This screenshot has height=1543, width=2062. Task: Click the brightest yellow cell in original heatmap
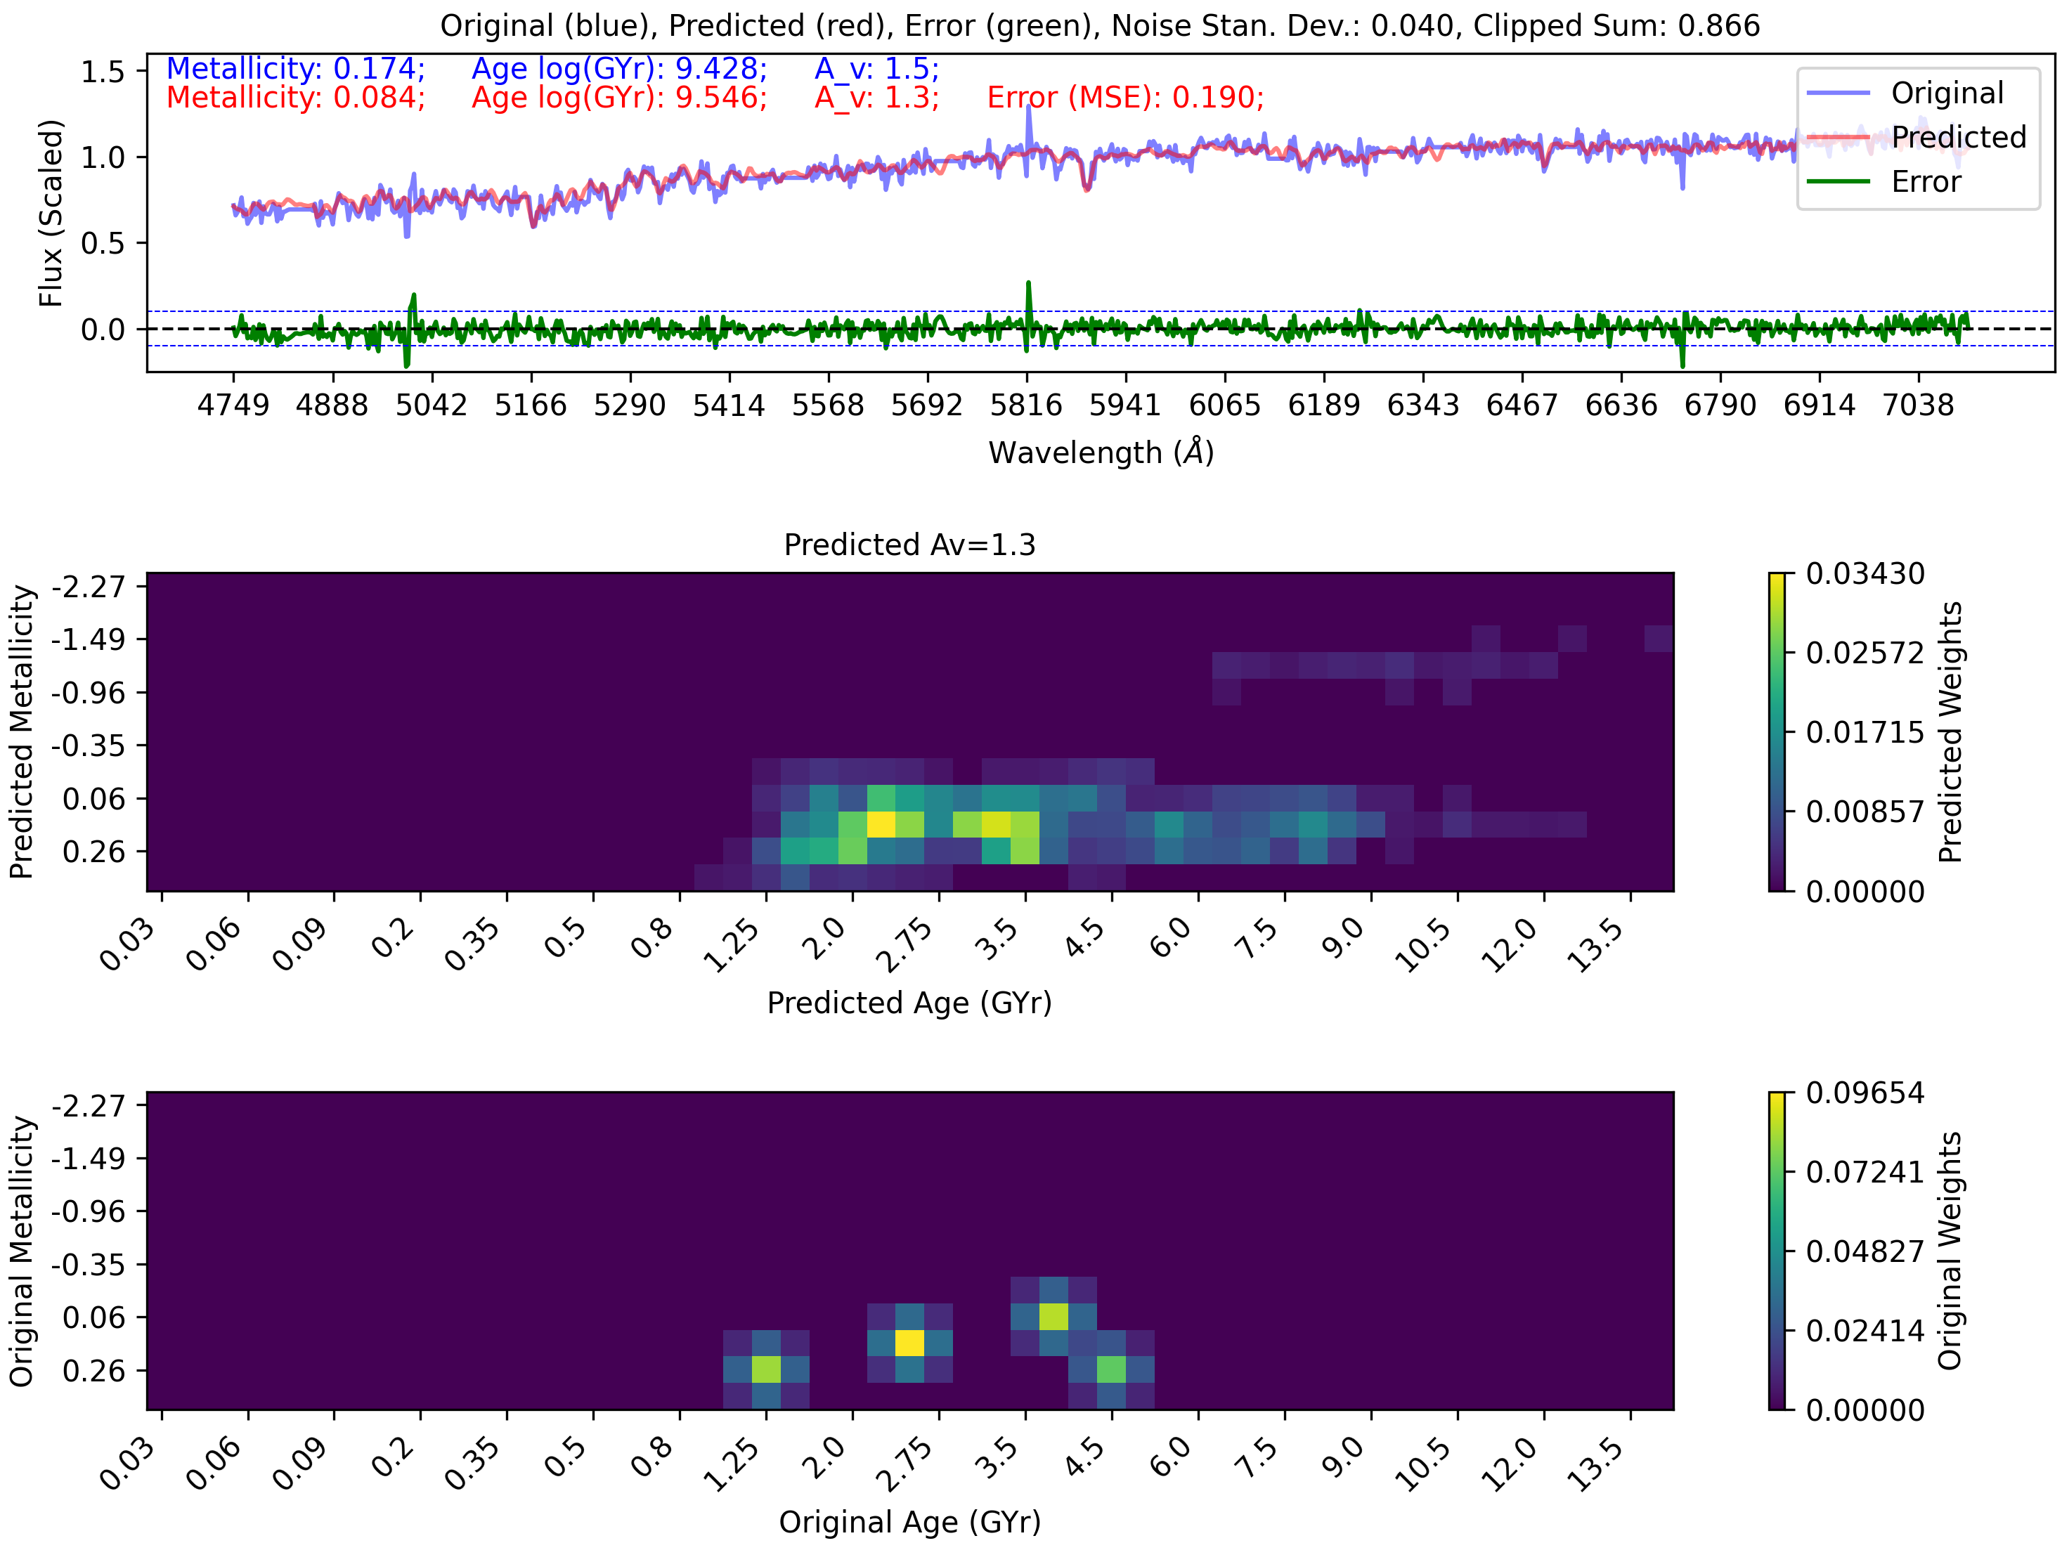910,1343
